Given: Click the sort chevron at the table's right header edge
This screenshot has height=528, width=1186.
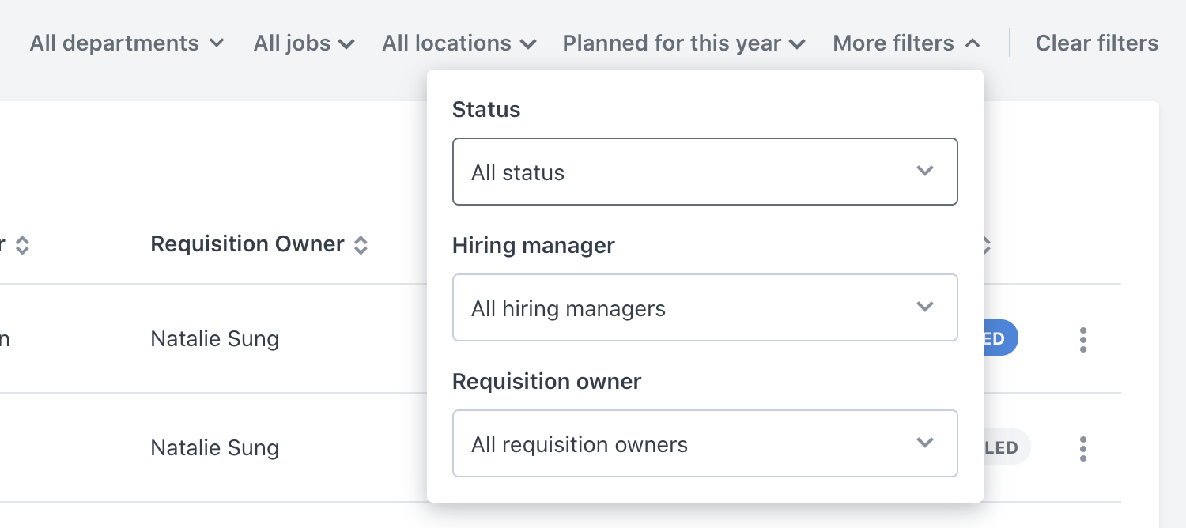Looking at the screenshot, I should pos(986,245).
